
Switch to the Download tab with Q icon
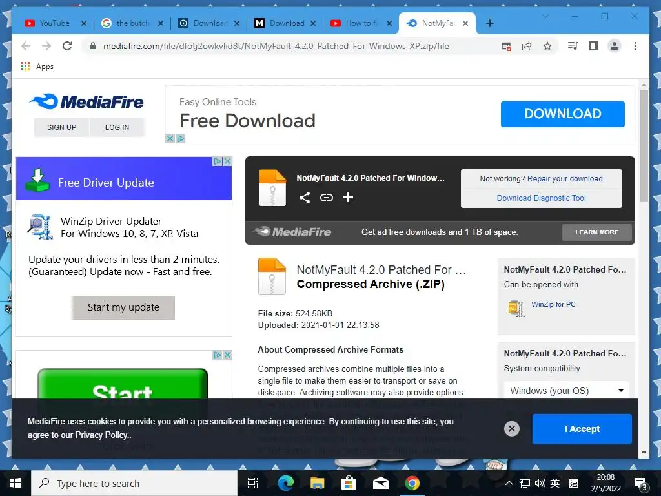coord(208,23)
